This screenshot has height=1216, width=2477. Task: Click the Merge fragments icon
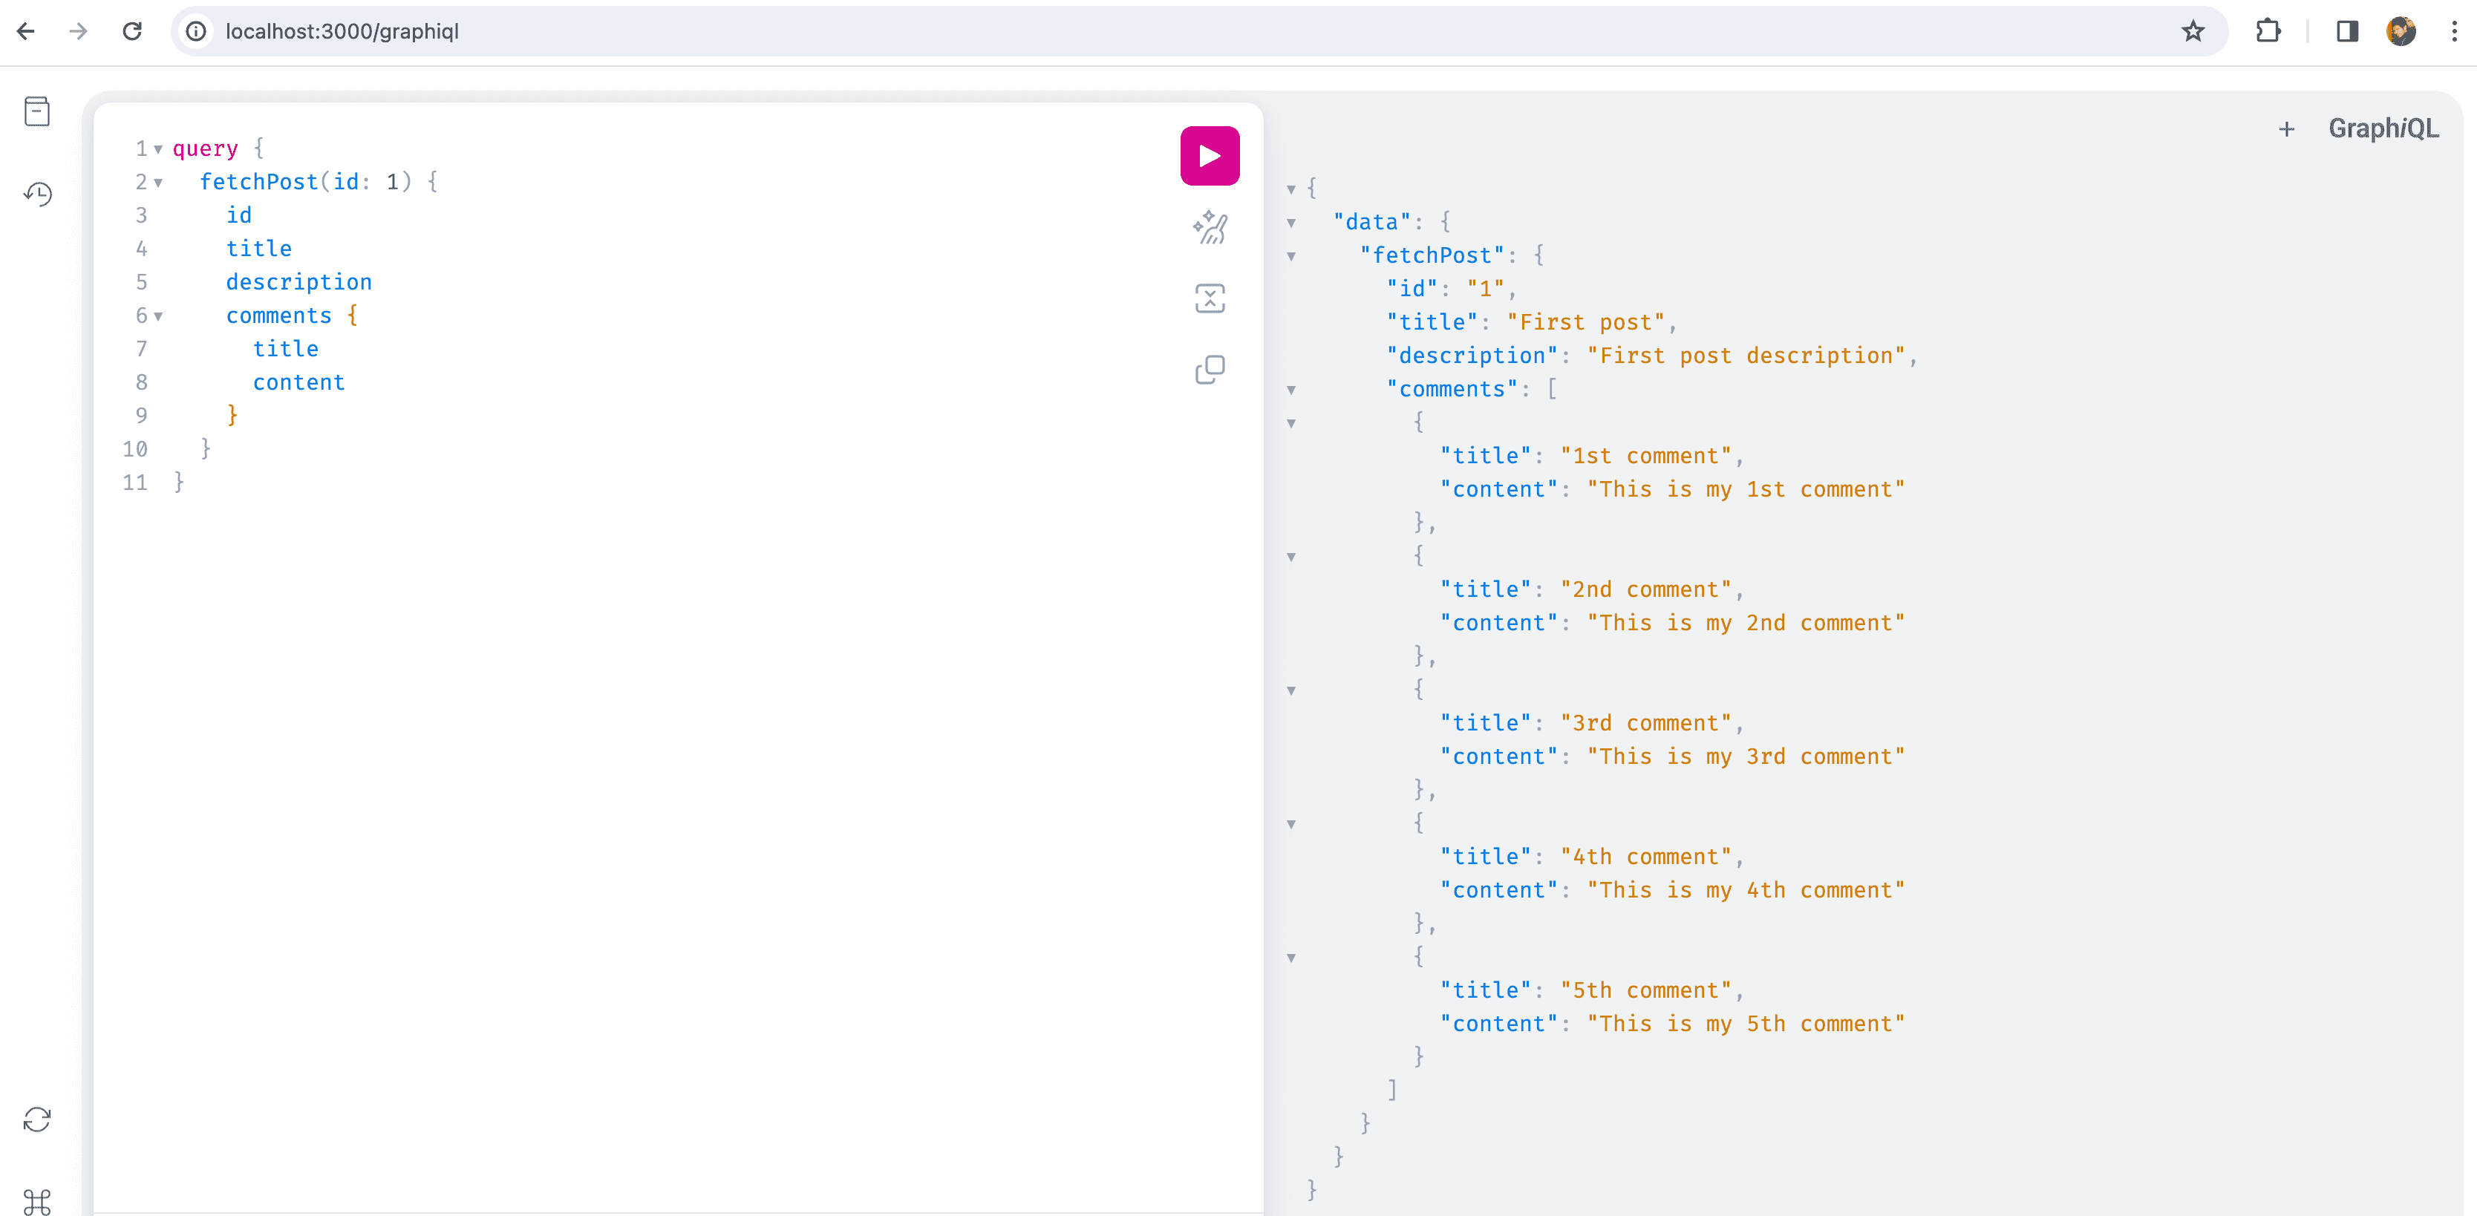pyautogui.click(x=1209, y=298)
